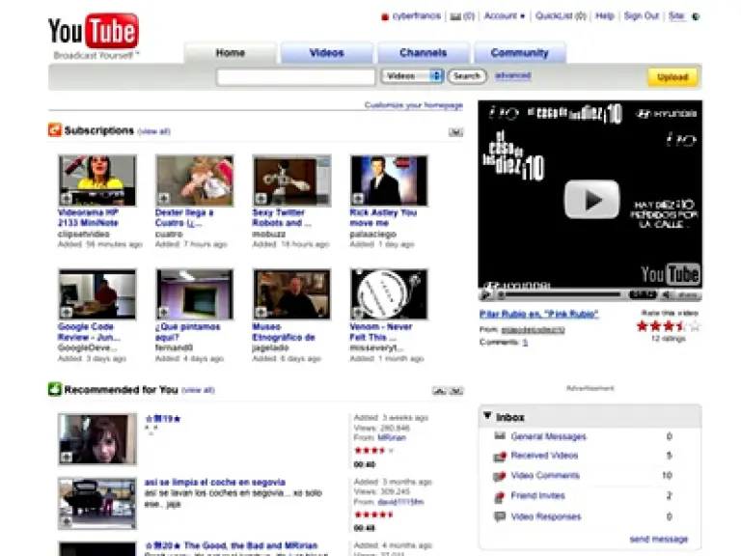Add Videorama HP video to QuickList

point(67,199)
